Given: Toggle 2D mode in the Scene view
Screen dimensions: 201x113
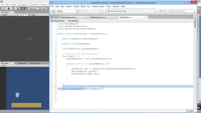Looking at the screenshot, I should click(x=21, y=15).
